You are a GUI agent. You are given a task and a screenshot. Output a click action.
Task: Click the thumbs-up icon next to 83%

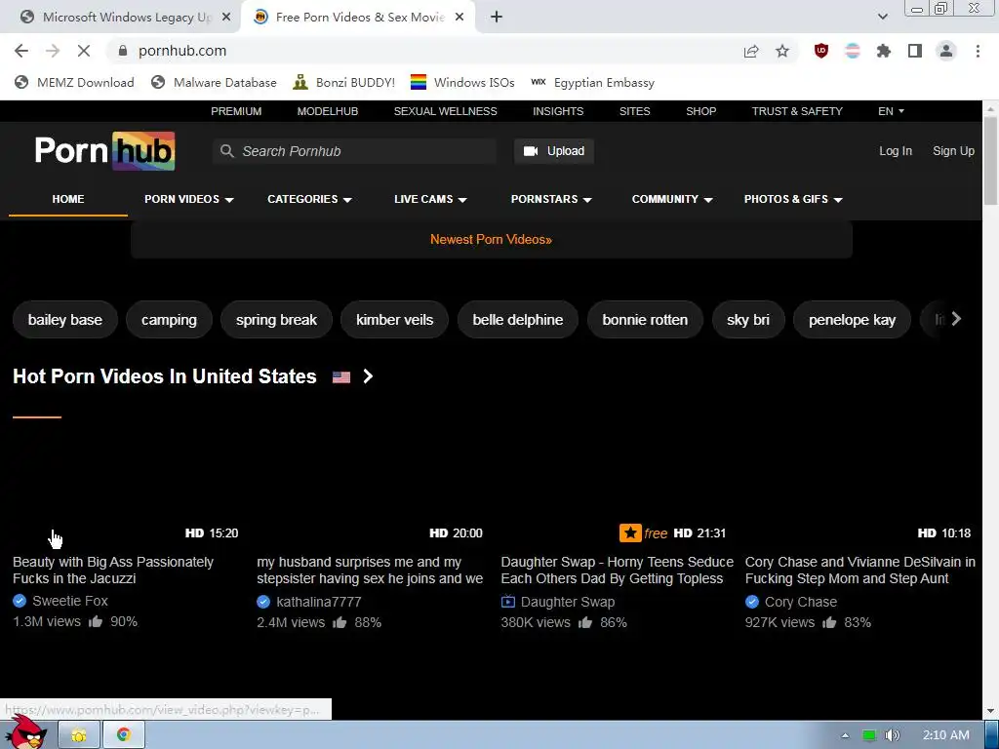(x=829, y=622)
